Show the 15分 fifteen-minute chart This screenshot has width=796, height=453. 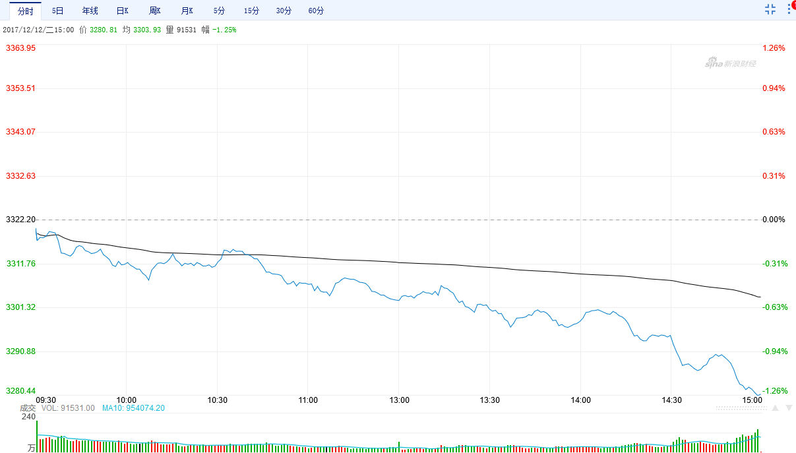251,11
